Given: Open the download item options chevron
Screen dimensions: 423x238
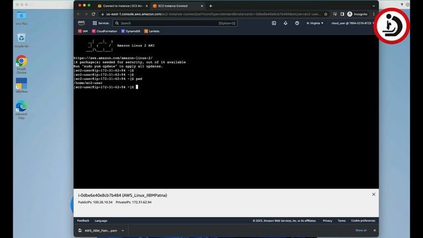Looking at the screenshot, I should coord(123,231).
